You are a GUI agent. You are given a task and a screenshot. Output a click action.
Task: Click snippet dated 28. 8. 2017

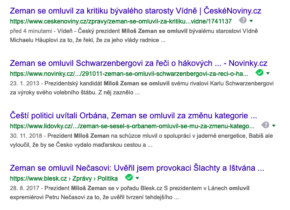(x=130, y=193)
